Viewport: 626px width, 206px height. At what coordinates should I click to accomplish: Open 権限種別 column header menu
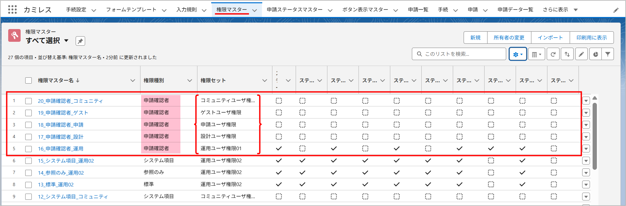pos(190,80)
